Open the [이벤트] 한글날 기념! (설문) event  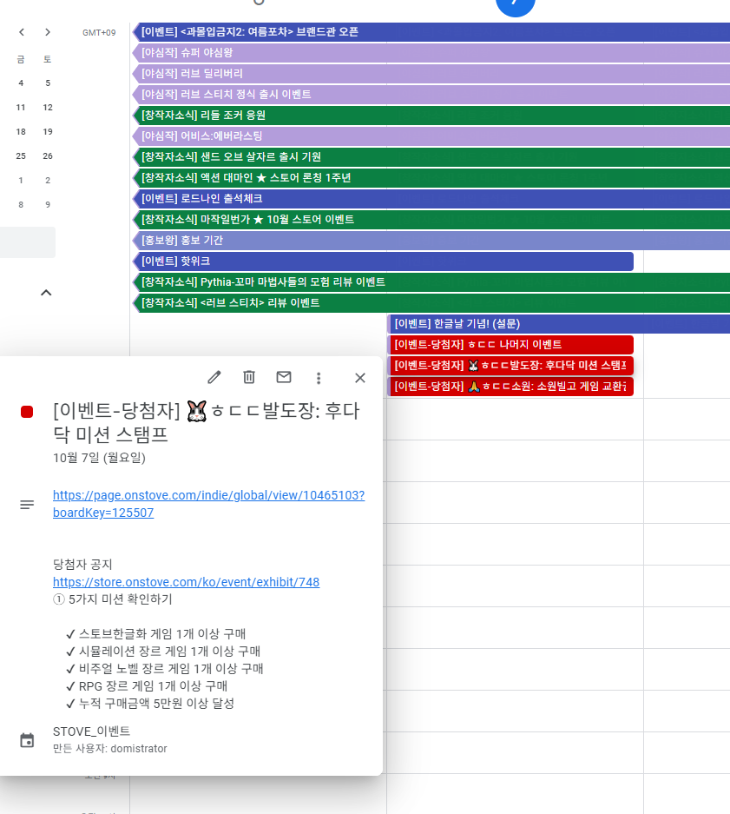click(559, 324)
